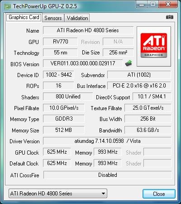Click the Name field showing ATI Radeon HD 4800 Series
This screenshot has width=181, height=204.
88,30
